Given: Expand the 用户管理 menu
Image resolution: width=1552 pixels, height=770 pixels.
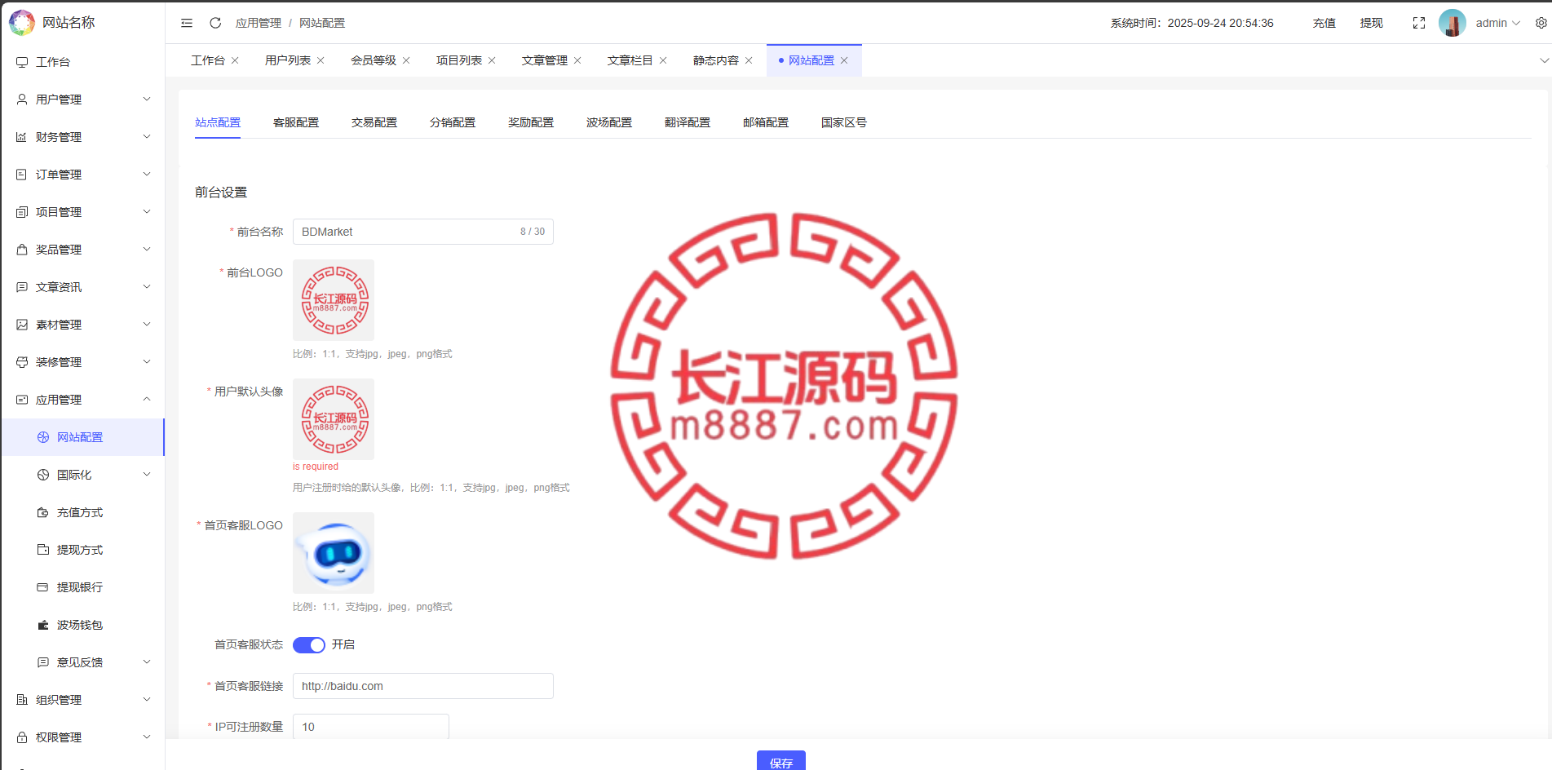Looking at the screenshot, I should point(82,100).
